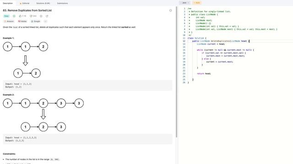Click line 19 current = current.next
293x164 pixels.
click(220, 62)
